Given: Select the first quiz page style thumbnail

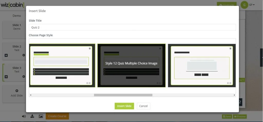Looking at the screenshot, I should [x=62, y=65].
